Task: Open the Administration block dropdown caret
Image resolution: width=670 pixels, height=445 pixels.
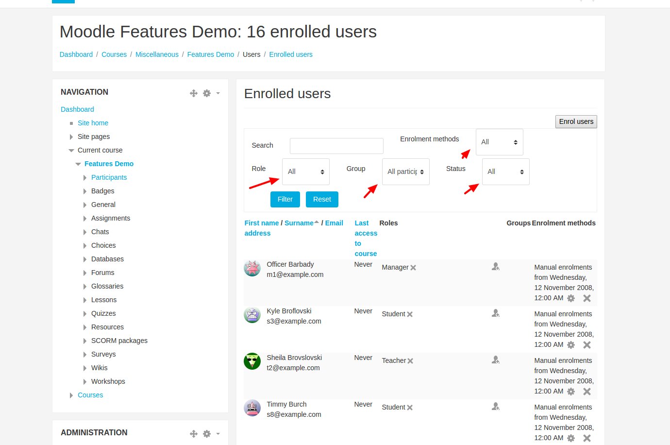Action: click(218, 434)
